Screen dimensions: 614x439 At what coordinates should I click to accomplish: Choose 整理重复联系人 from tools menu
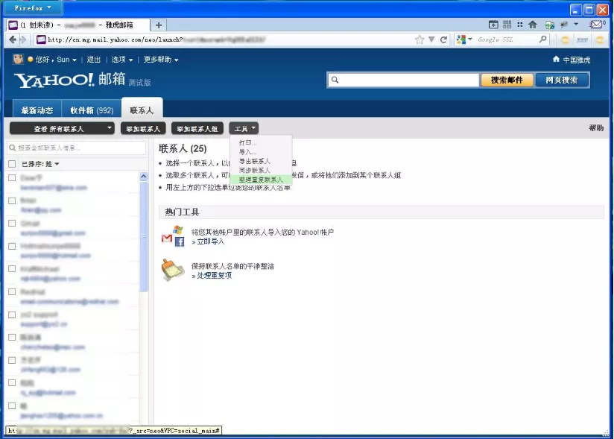pyautogui.click(x=261, y=180)
